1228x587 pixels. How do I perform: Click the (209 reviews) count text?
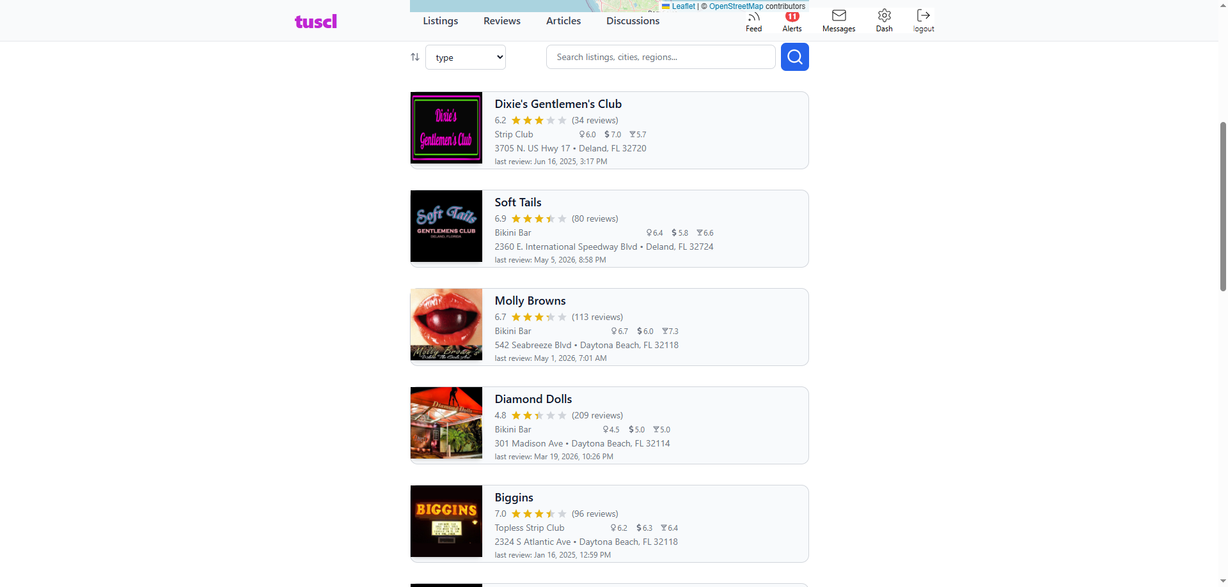pos(597,415)
